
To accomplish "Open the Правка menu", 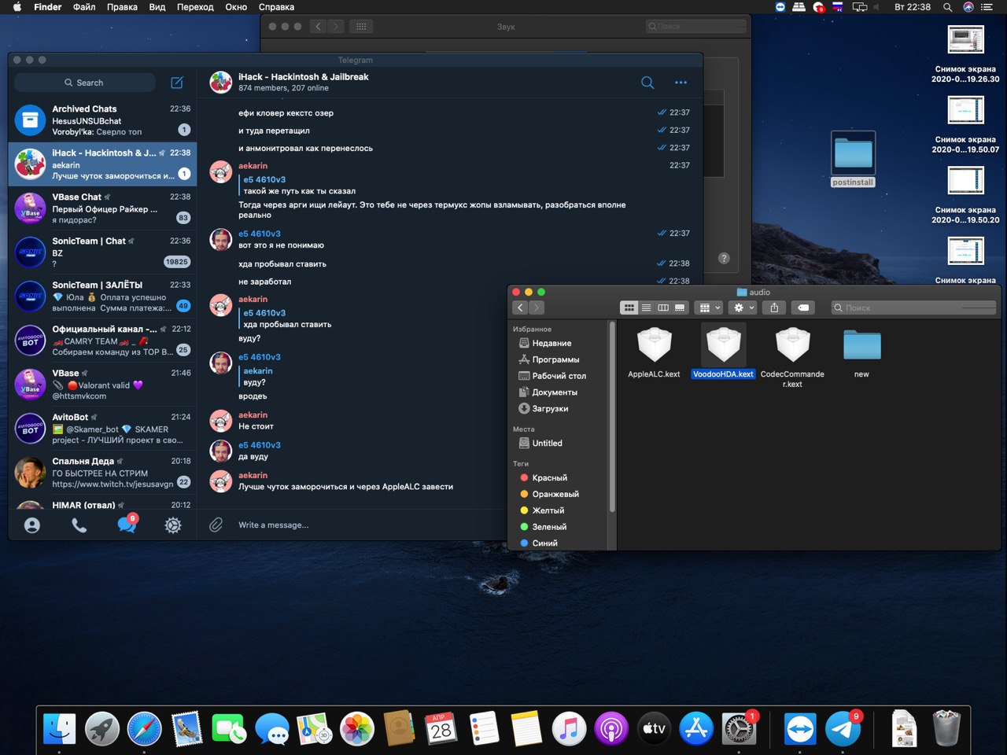I will point(122,7).
